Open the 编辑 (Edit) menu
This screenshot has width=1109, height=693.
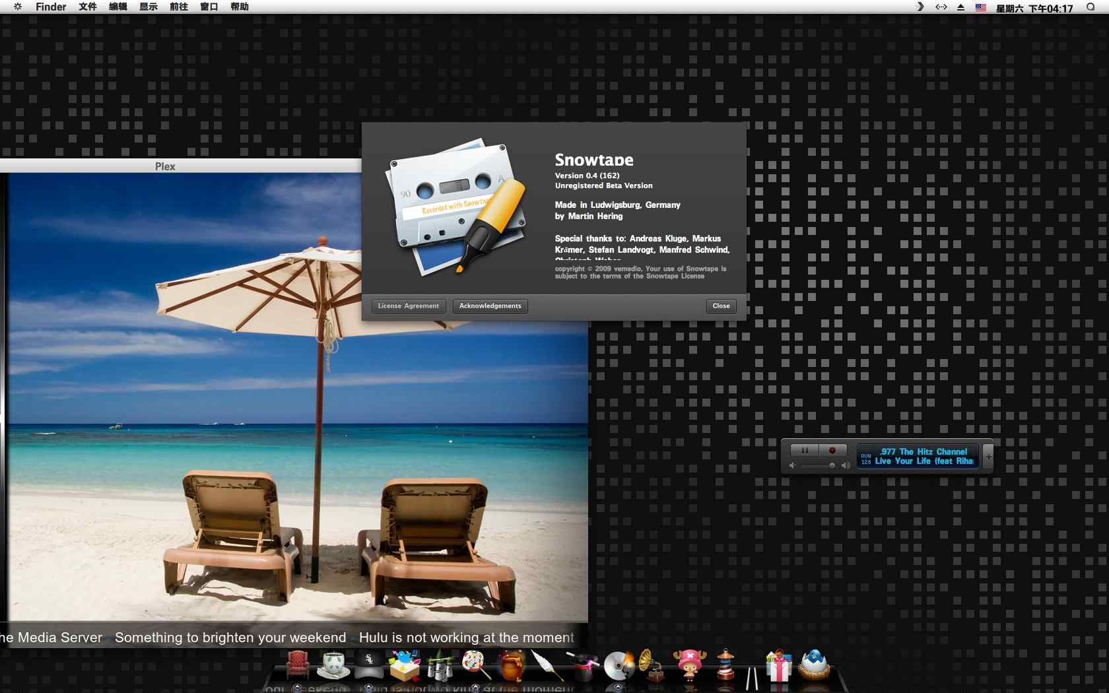[118, 7]
